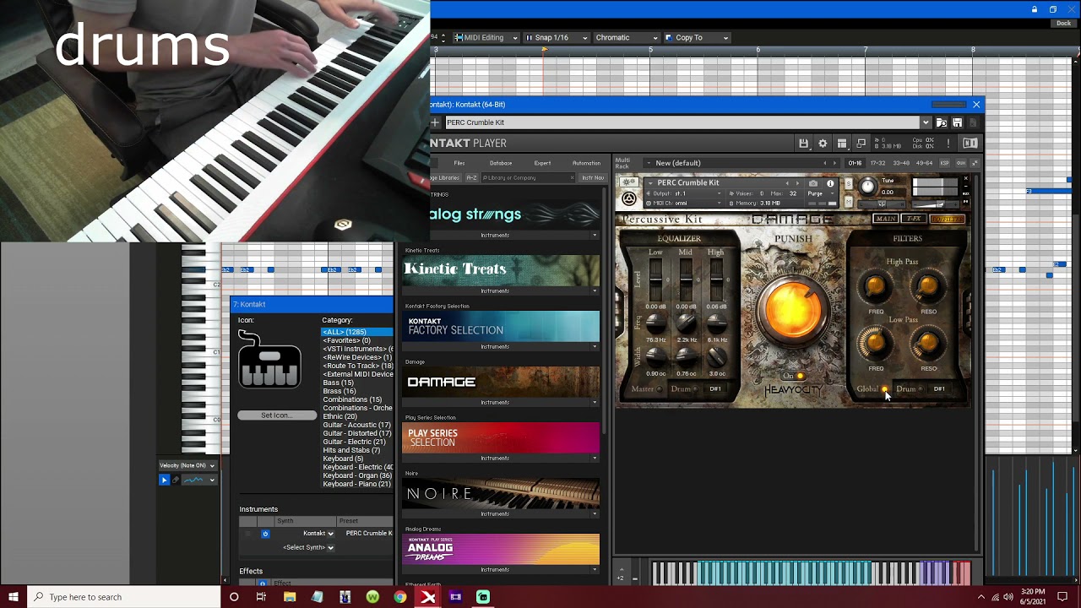Click the Set Icon button

click(x=276, y=415)
